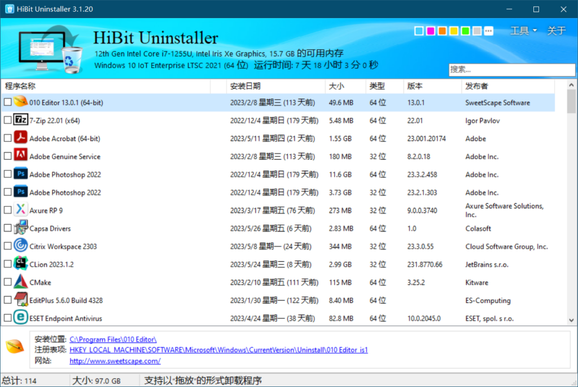Check the checkbox for Axure RP 9
Viewport: 578px width, 387px height.
point(8,210)
